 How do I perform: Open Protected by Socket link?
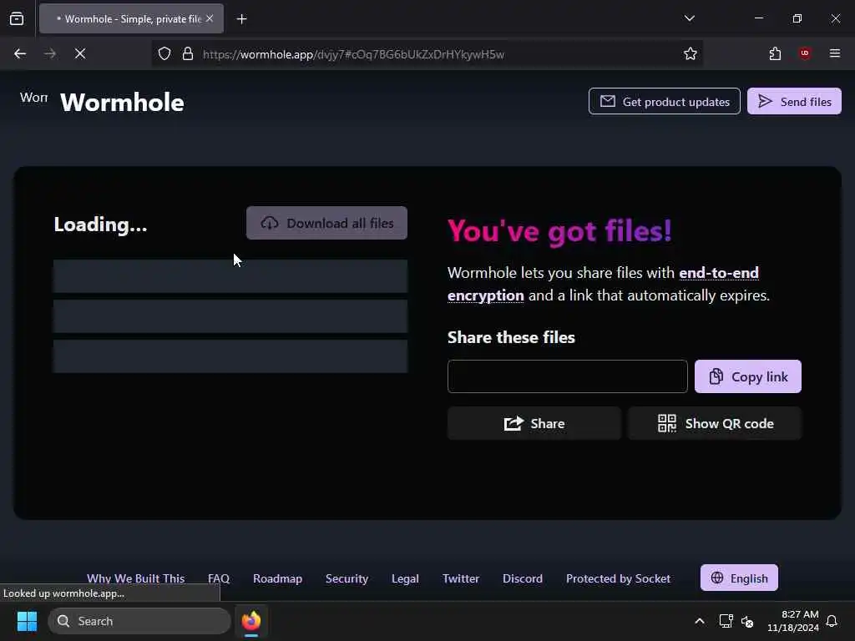tap(619, 578)
